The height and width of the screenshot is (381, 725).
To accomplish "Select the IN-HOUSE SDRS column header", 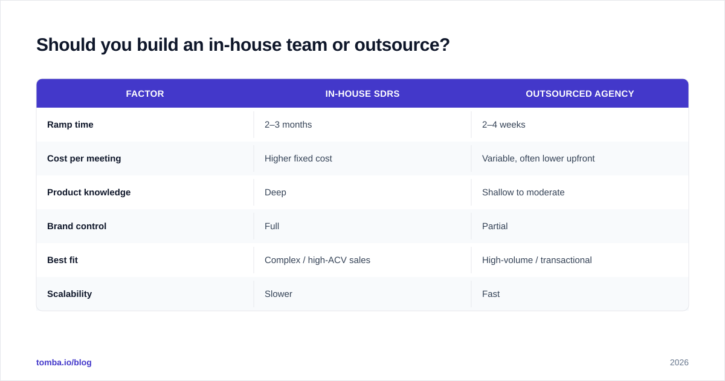I will click(x=362, y=94).
